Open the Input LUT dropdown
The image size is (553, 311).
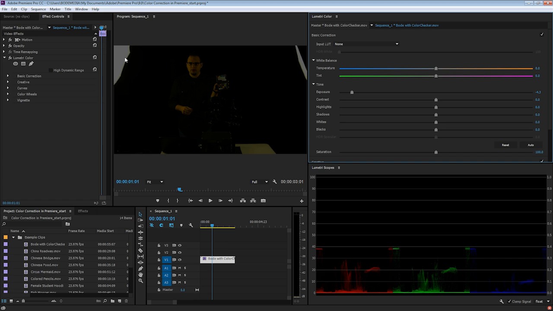[366, 44]
